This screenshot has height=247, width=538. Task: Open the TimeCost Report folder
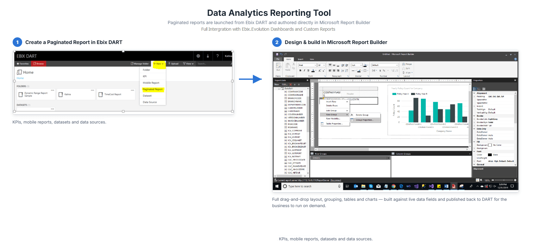tap(116, 94)
